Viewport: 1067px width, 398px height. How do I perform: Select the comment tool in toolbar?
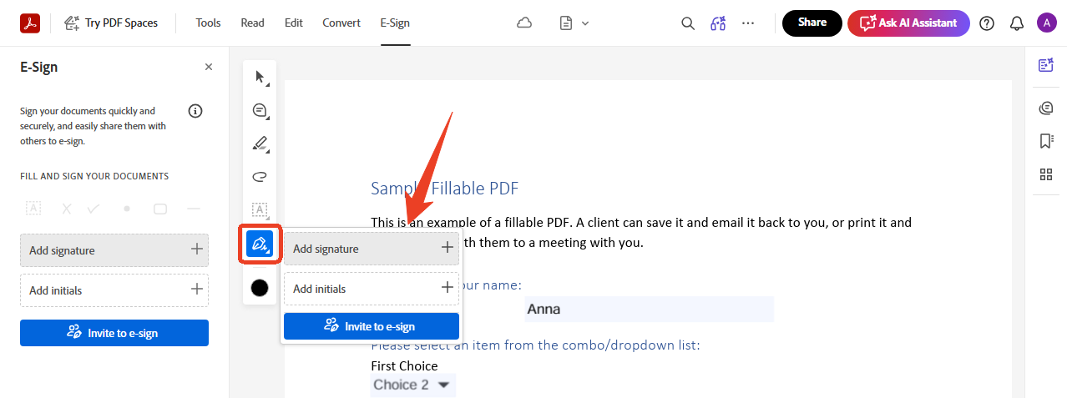tap(260, 110)
